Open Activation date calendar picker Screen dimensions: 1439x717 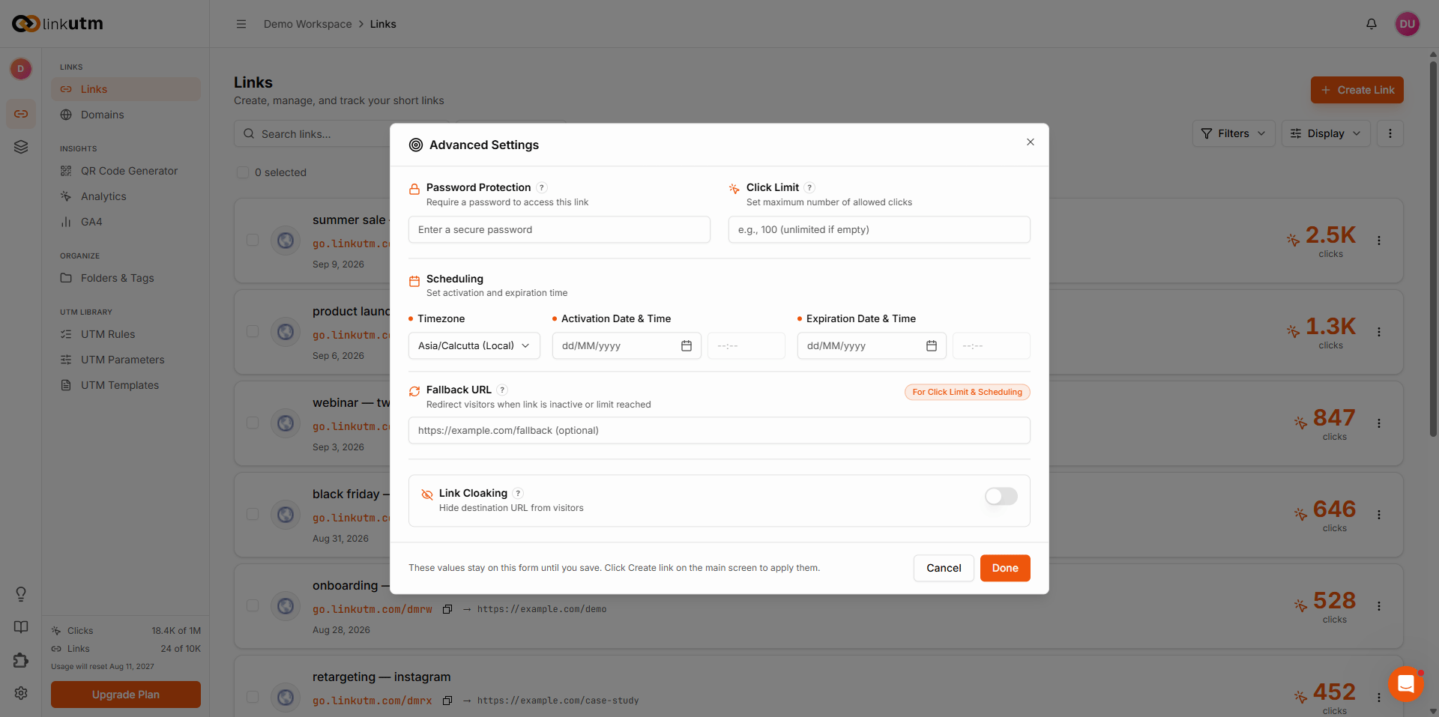pos(687,346)
